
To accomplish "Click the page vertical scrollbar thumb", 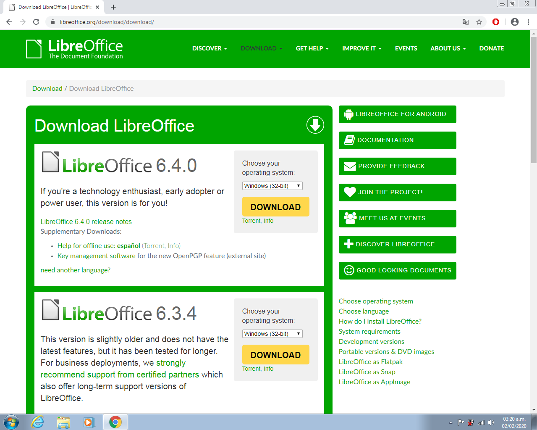I will [534, 100].
